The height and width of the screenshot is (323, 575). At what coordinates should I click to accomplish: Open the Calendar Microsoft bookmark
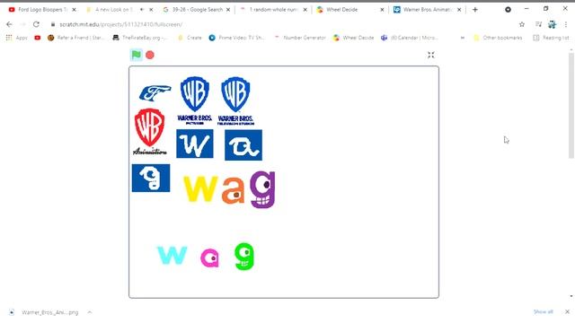410,38
